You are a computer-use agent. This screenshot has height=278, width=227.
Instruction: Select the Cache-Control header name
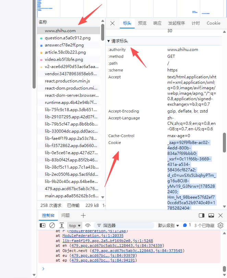point(121,136)
